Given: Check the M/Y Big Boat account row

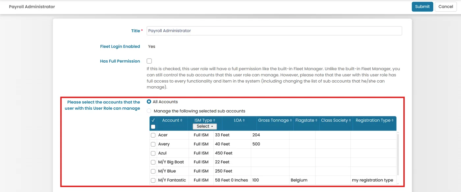Looking at the screenshot, I should (153, 162).
